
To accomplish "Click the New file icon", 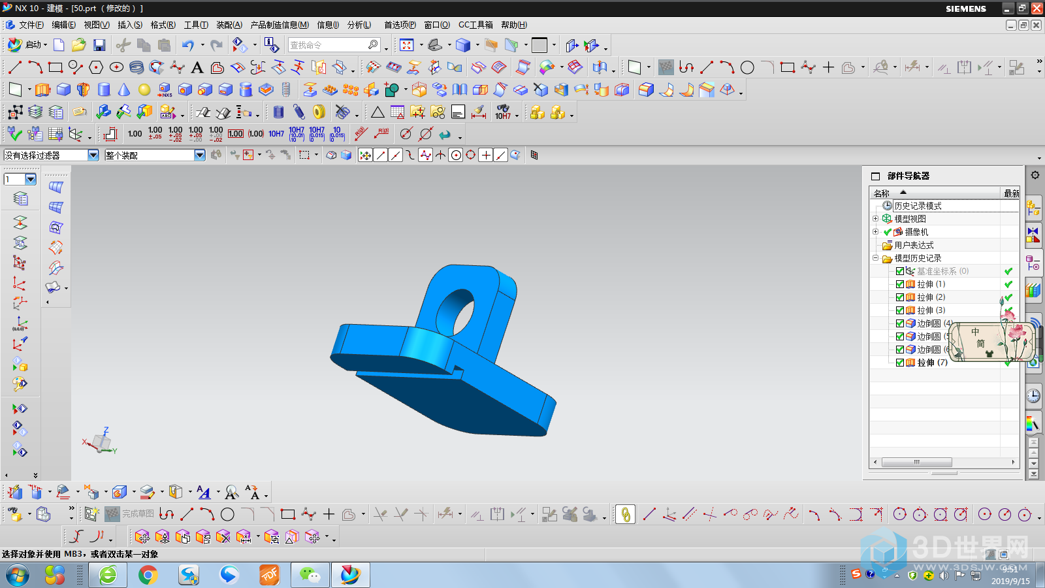I will [x=59, y=45].
